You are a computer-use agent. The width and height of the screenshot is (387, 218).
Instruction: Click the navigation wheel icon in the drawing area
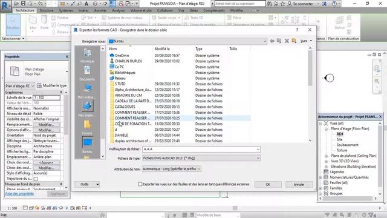377,69
